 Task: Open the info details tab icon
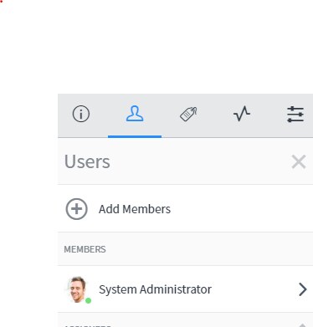pos(81,114)
